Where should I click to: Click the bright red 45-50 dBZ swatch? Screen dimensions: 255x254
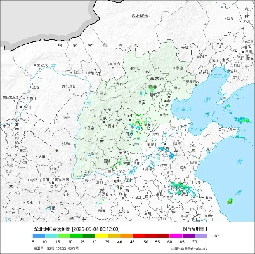138,236
